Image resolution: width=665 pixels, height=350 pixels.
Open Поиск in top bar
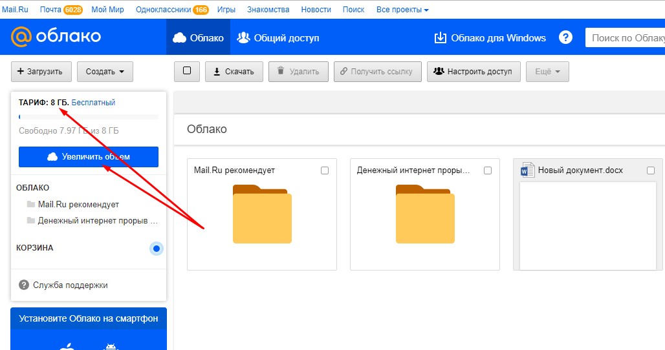(353, 9)
